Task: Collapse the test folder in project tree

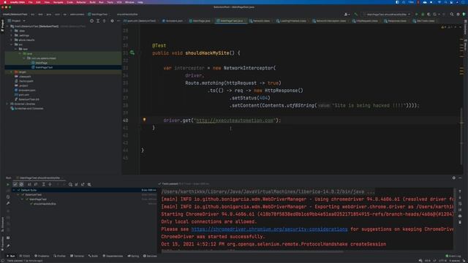Action: point(16,49)
